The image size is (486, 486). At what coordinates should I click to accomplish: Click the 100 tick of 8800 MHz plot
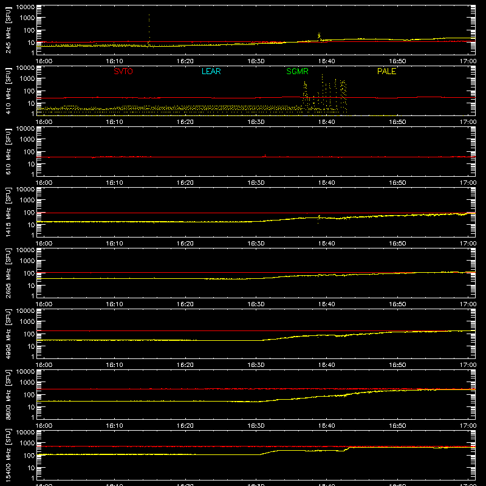point(29,395)
